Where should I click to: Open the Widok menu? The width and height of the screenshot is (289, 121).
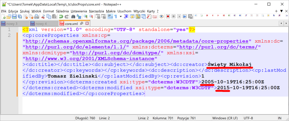[x=37, y=11]
